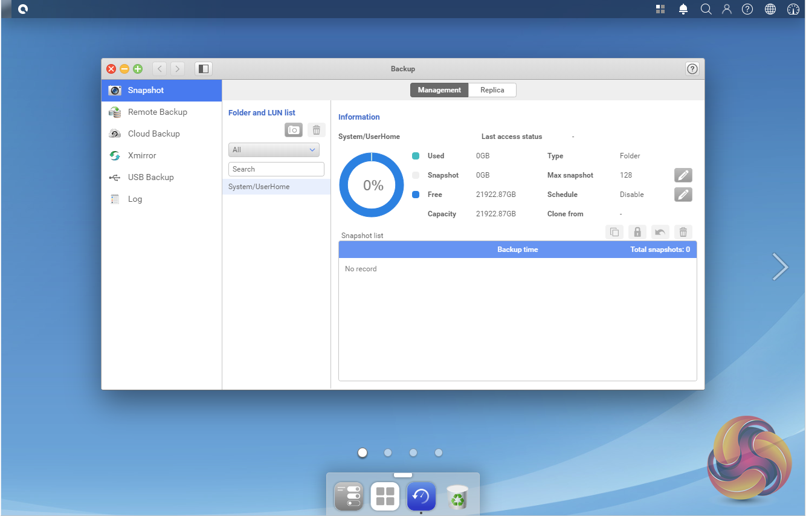Click the clone snapshot icon
Viewport: 806px width, 516px height.
pyautogui.click(x=614, y=232)
